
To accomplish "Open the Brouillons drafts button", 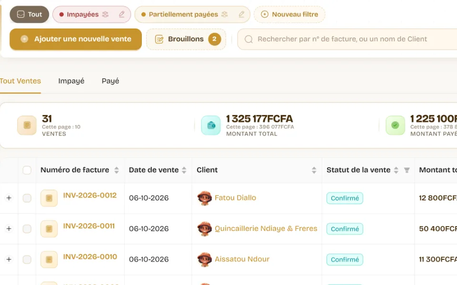I will tap(186, 39).
